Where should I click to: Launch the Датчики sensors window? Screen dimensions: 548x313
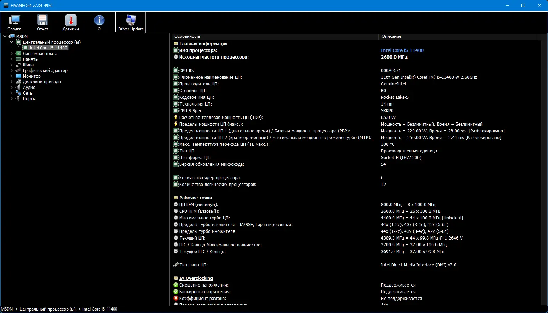71,23
